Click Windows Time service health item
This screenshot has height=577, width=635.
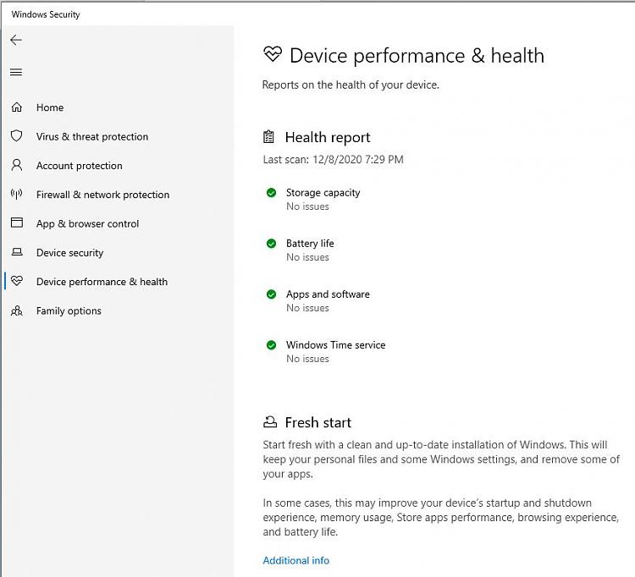click(336, 344)
